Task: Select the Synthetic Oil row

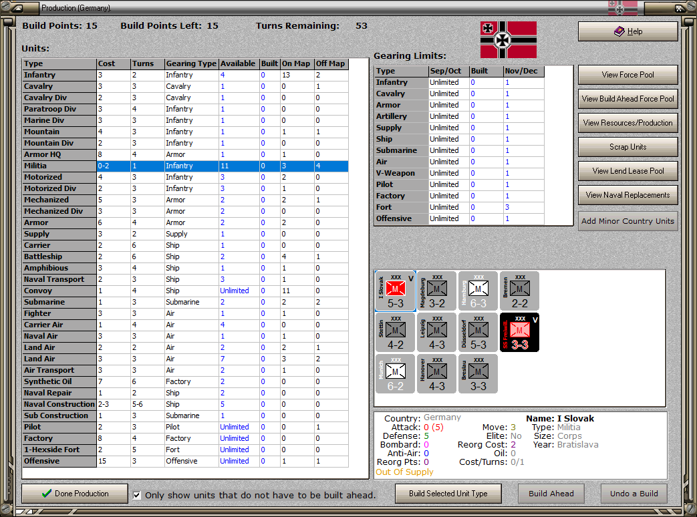Action: pos(185,381)
